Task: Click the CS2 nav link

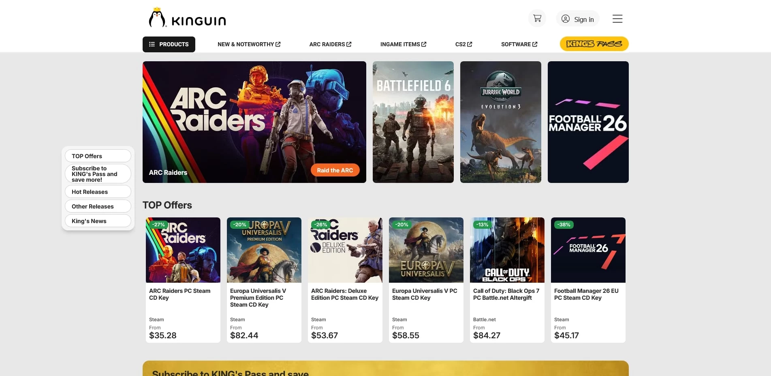Action: (463, 44)
